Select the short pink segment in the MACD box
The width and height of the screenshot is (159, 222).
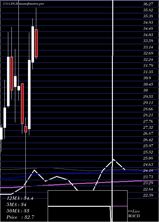click(119, 206)
